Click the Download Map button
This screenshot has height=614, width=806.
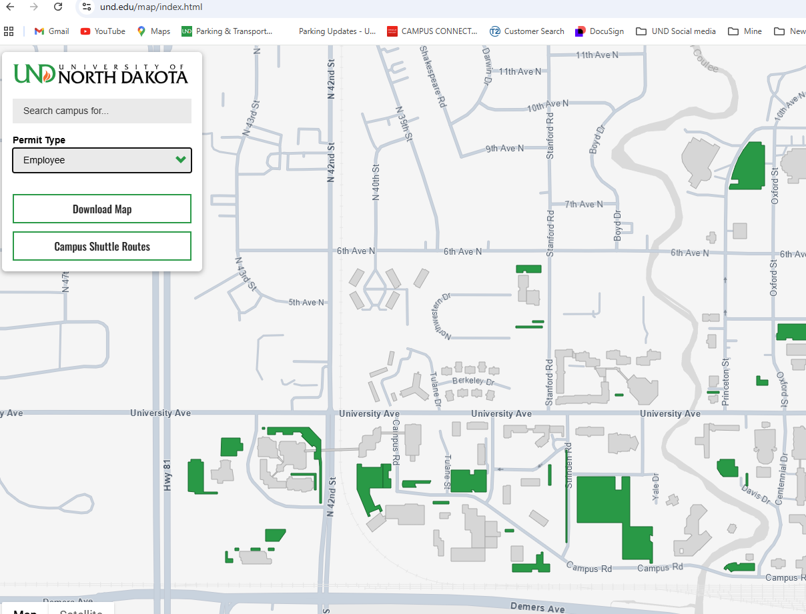[x=101, y=209]
